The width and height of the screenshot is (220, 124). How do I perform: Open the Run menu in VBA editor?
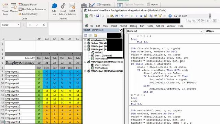point(142,26)
